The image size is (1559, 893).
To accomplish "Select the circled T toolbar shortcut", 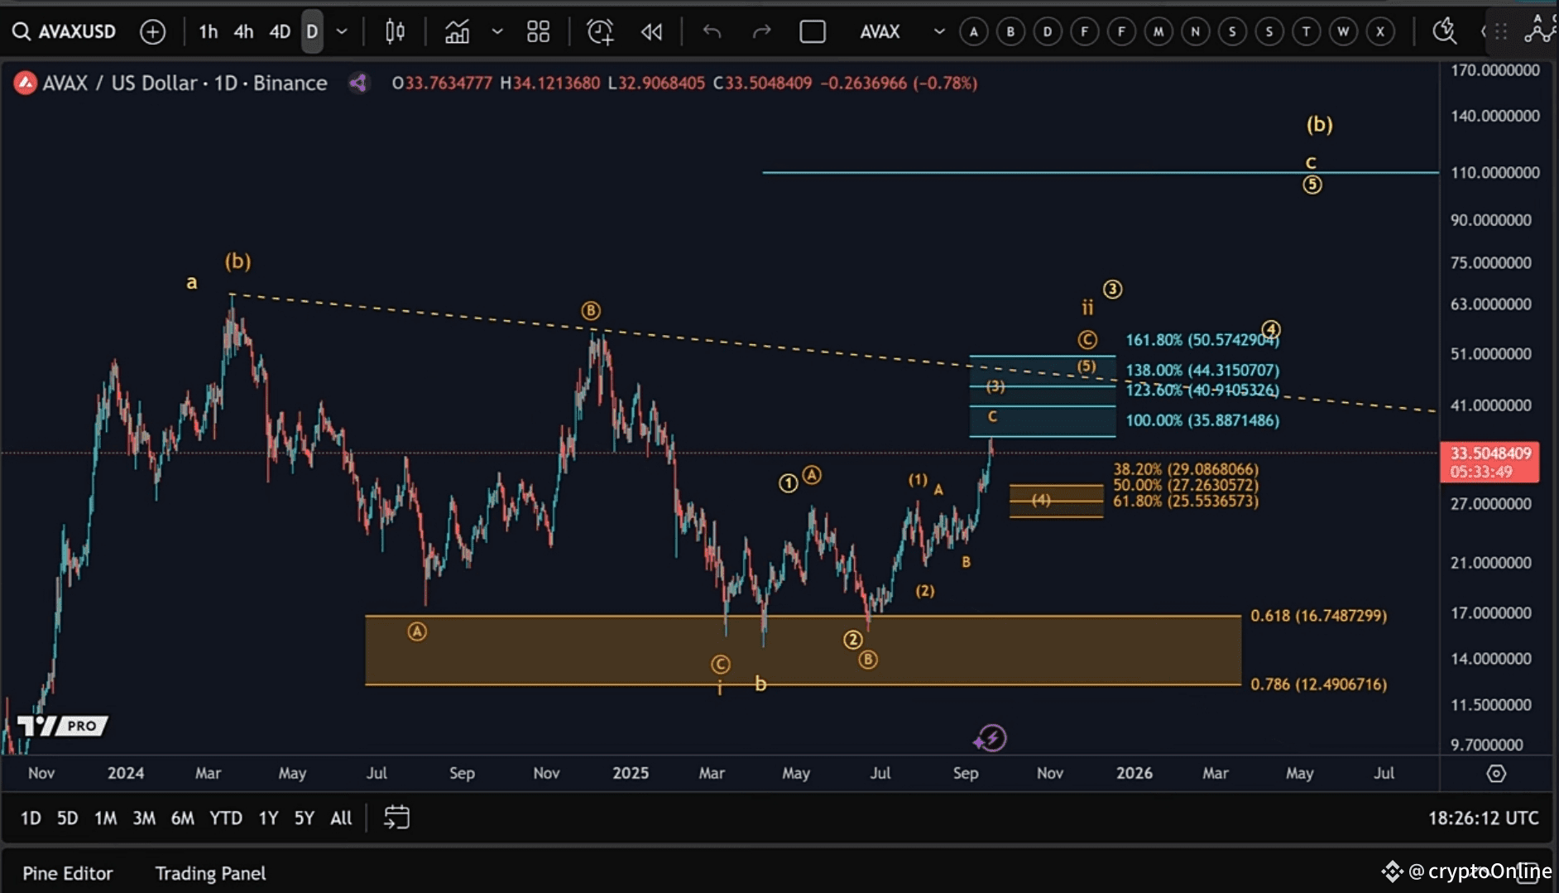I will click(x=1306, y=31).
